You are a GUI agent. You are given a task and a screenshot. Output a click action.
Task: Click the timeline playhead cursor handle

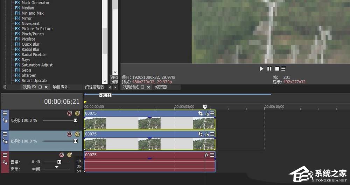(x=205, y=106)
